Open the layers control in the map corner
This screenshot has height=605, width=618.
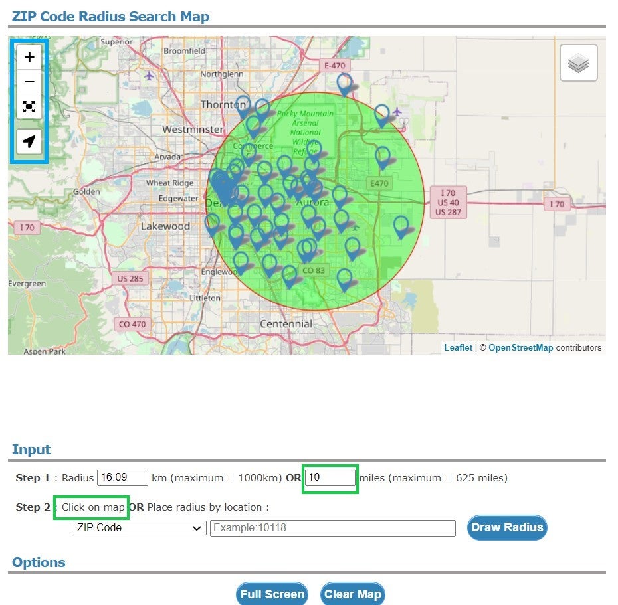(577, 62)
